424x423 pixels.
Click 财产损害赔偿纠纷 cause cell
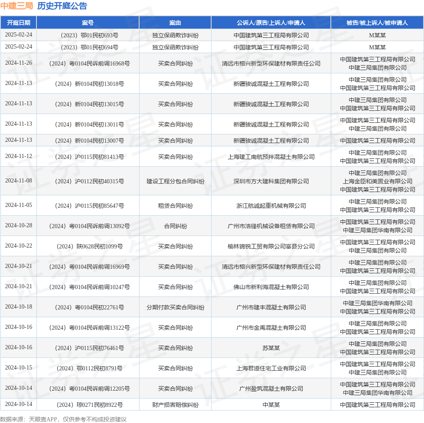[175, 405]
